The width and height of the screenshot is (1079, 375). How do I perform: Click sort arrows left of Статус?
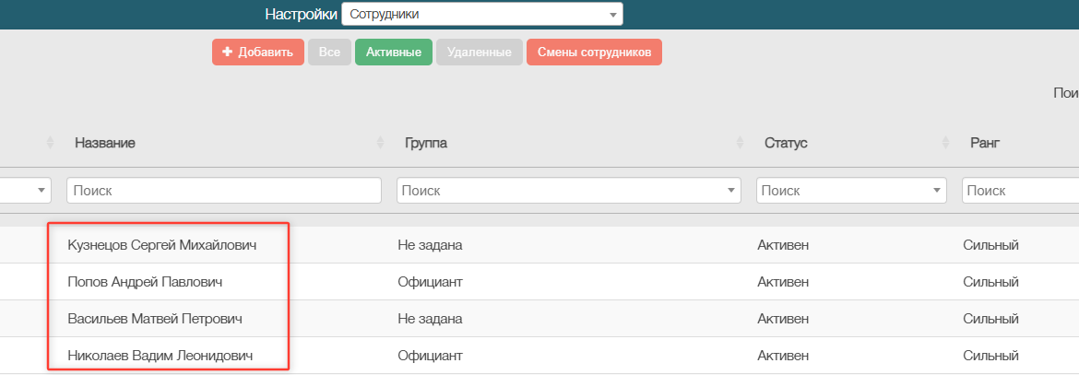click(x=740, y=143)
